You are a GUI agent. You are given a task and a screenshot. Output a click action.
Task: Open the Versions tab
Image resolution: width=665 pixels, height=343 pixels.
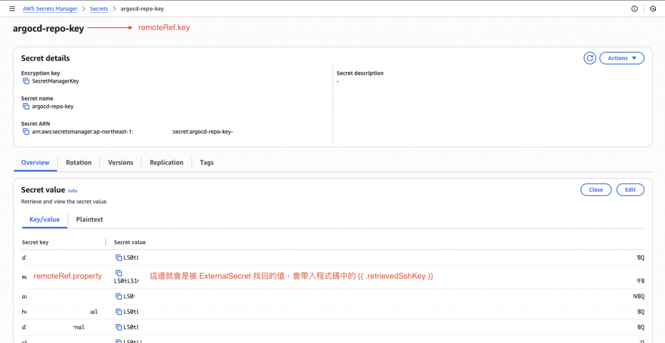[x=120, y=162]
